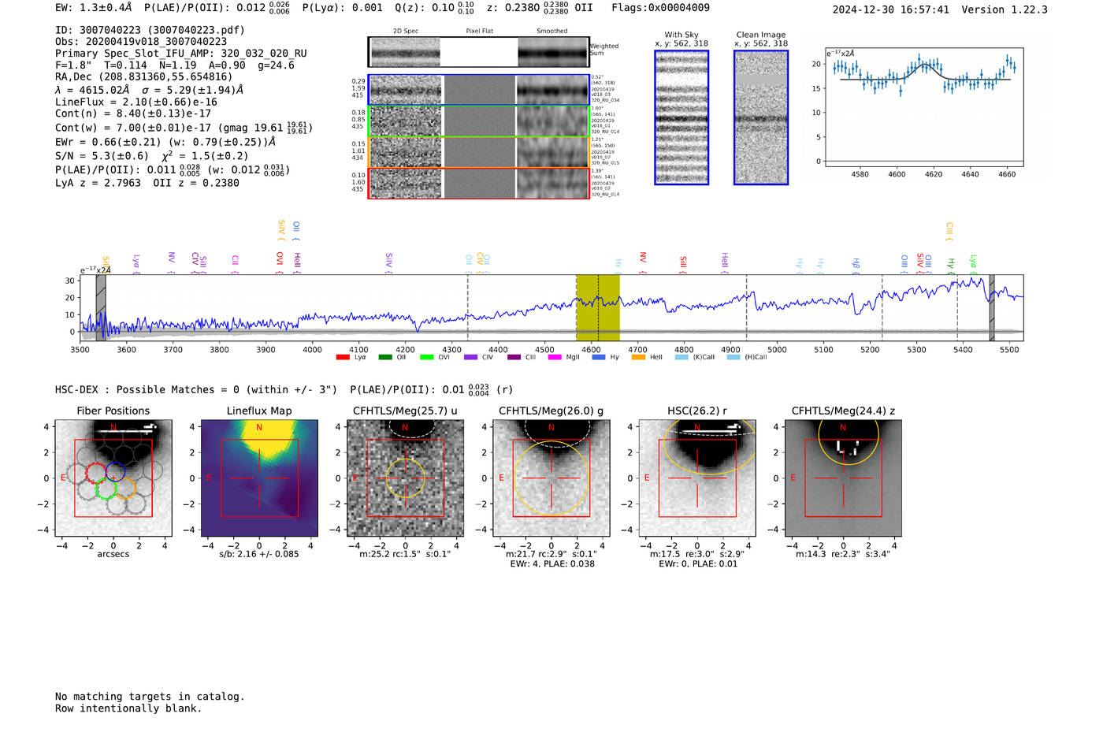Screen dimensions: 1103x751
Task: Select the blue Hγ legend swatch
Action: pos(599,357)
